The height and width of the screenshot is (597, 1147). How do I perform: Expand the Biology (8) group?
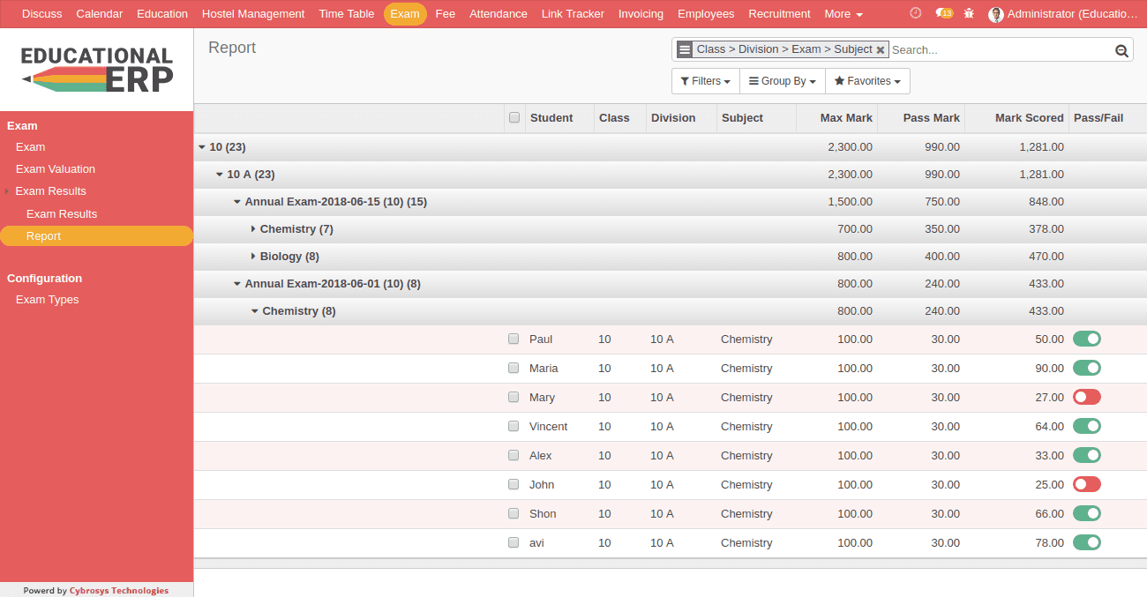[x=289, y=257]
